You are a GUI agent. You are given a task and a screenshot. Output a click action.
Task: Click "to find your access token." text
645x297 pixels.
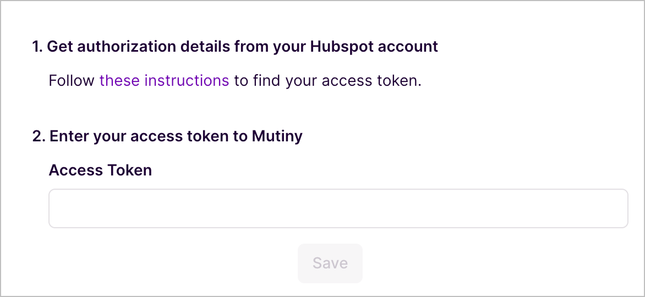tap(327, 81)
